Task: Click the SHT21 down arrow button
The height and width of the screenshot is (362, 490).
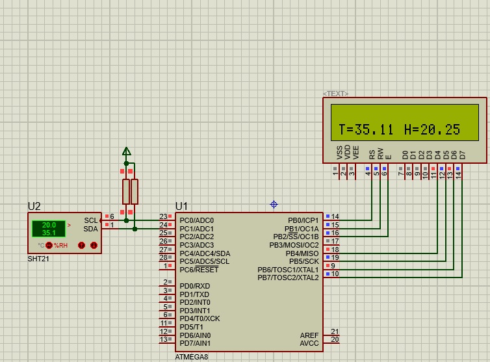Action: (94, 246)
